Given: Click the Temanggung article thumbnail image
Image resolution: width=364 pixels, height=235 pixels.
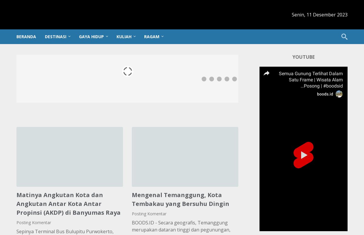Looking at the screenshot, I should pos(185,157).
